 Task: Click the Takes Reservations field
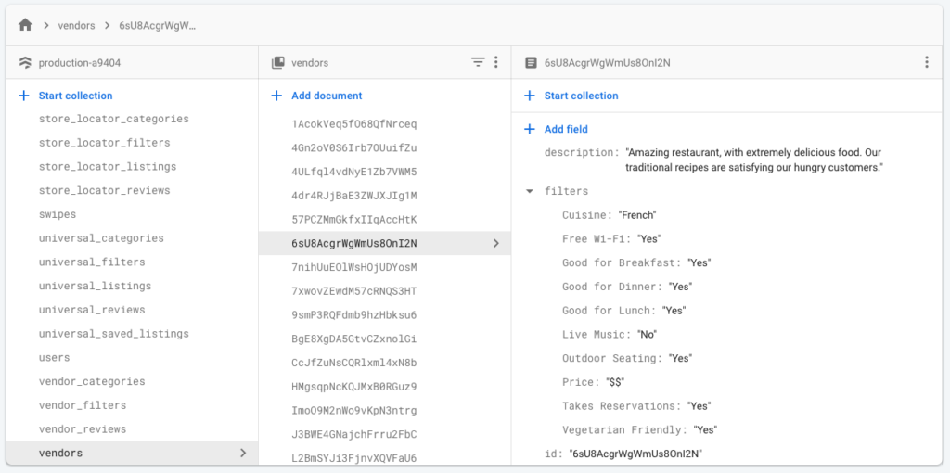(x=636, y=406)
